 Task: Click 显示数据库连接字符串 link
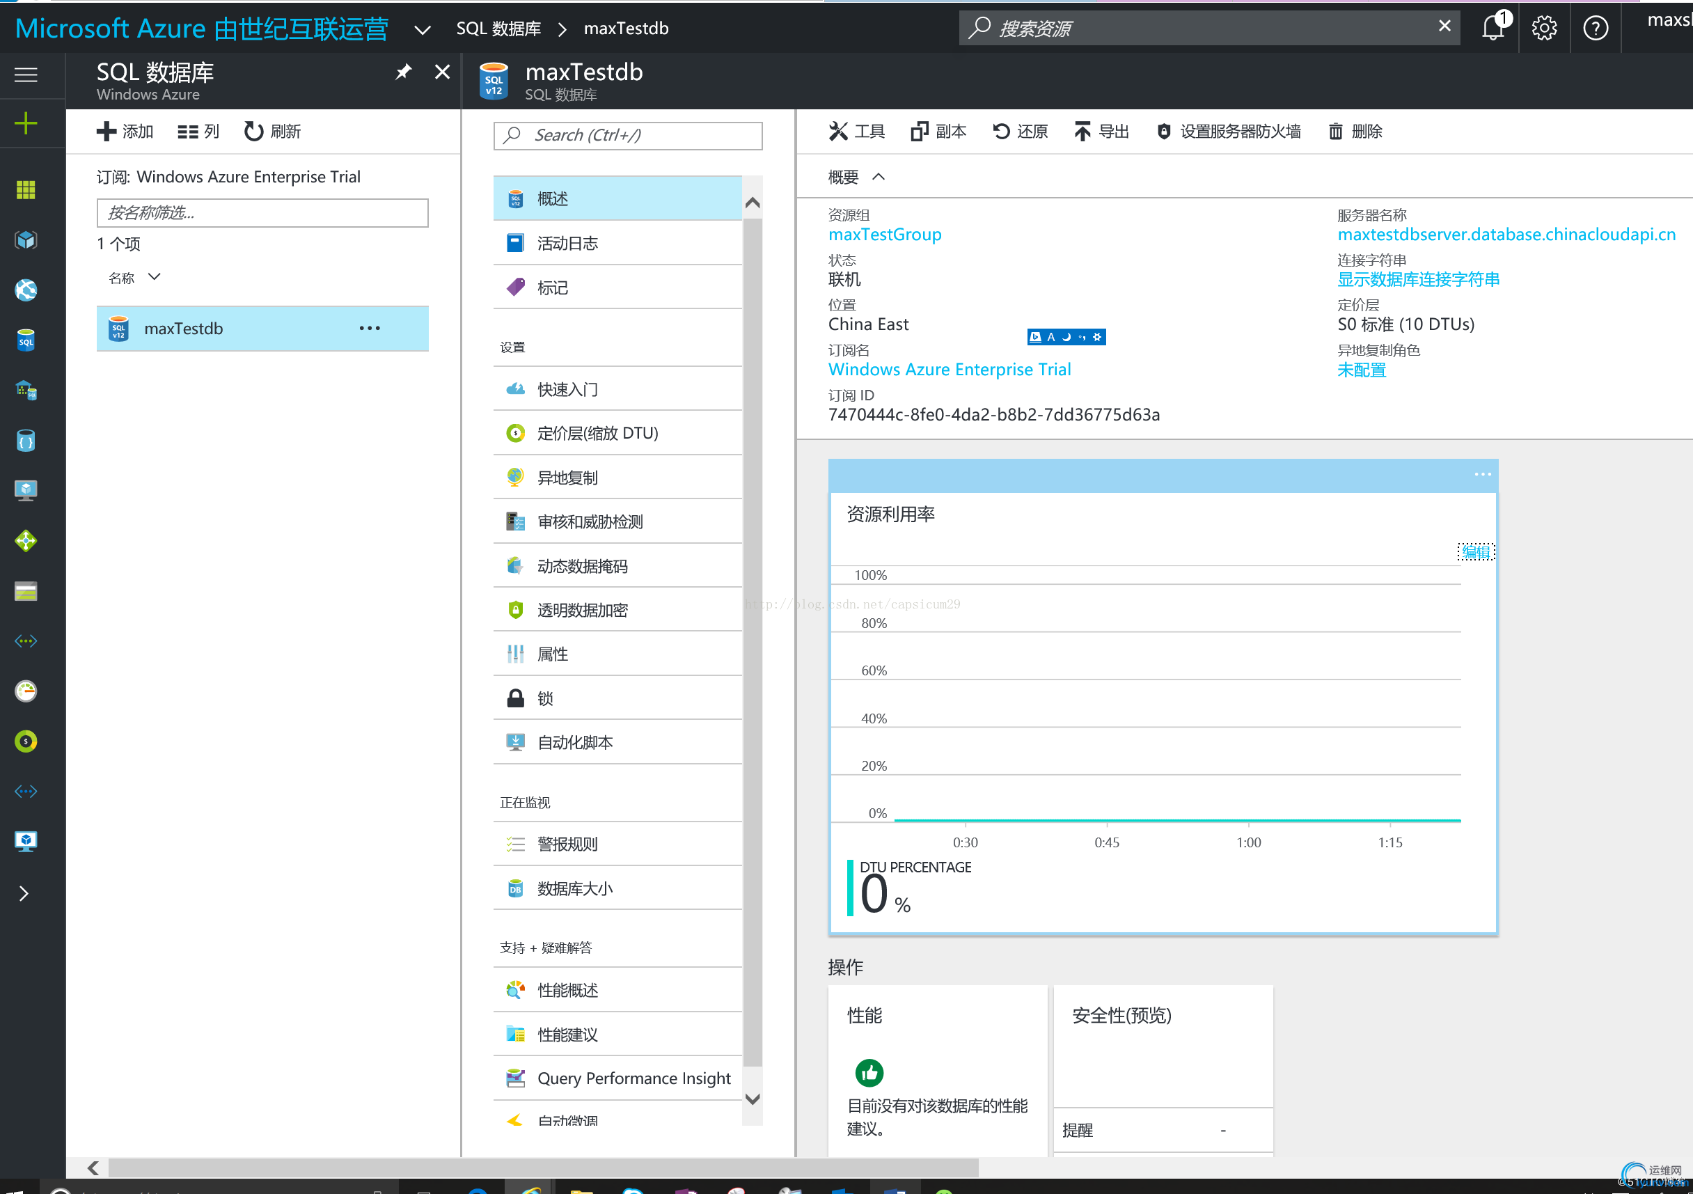(x=1417, y=279)
